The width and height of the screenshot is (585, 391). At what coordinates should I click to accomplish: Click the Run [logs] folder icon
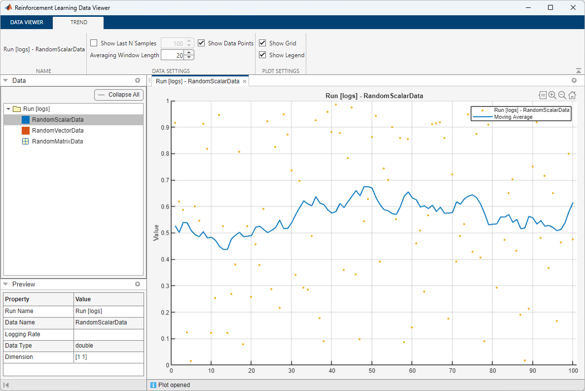pos(16,109)
